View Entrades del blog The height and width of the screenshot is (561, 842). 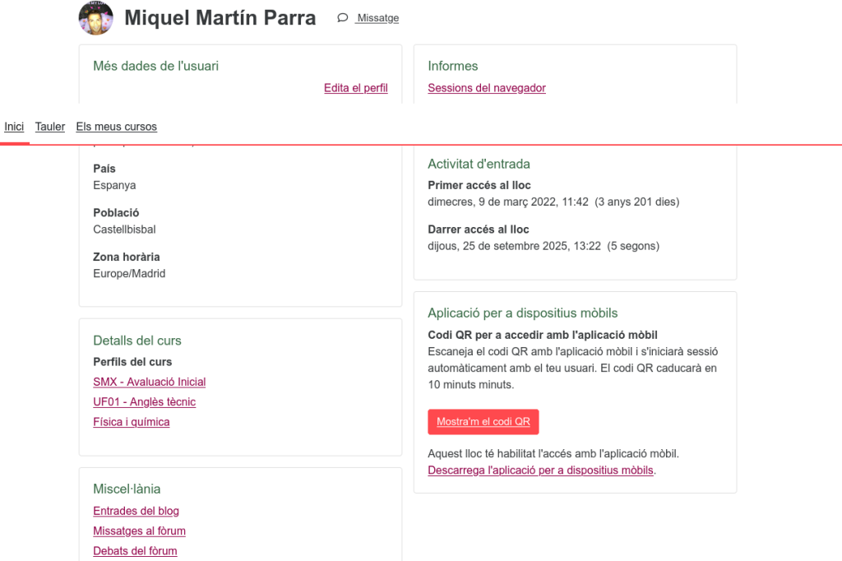(x=136, y=511)
